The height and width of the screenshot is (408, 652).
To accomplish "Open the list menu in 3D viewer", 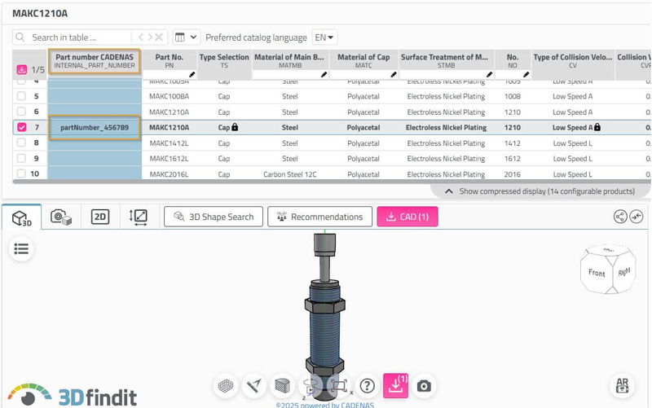I will (21, 249).
